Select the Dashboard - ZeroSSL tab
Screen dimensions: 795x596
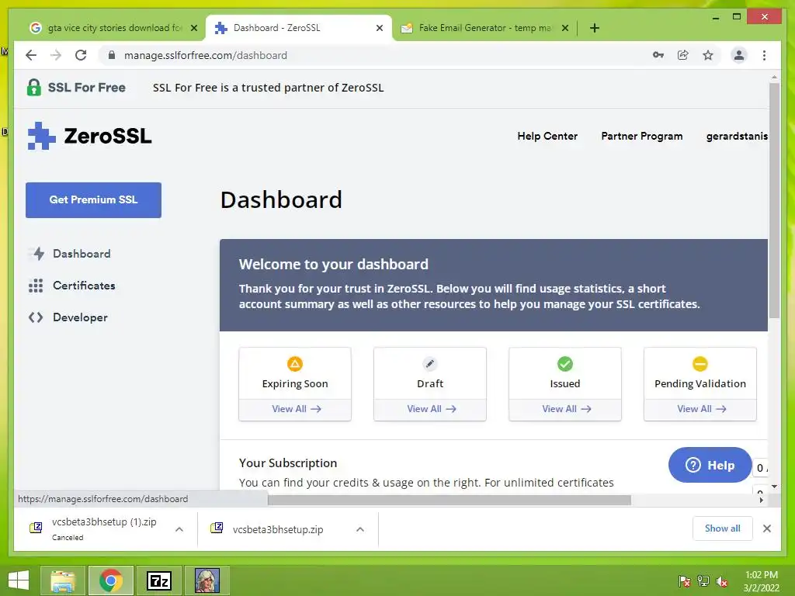tap(298, 28)
